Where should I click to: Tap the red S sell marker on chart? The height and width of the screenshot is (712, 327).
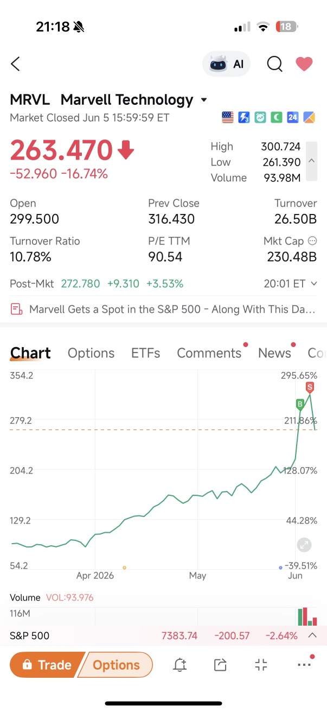310,388
